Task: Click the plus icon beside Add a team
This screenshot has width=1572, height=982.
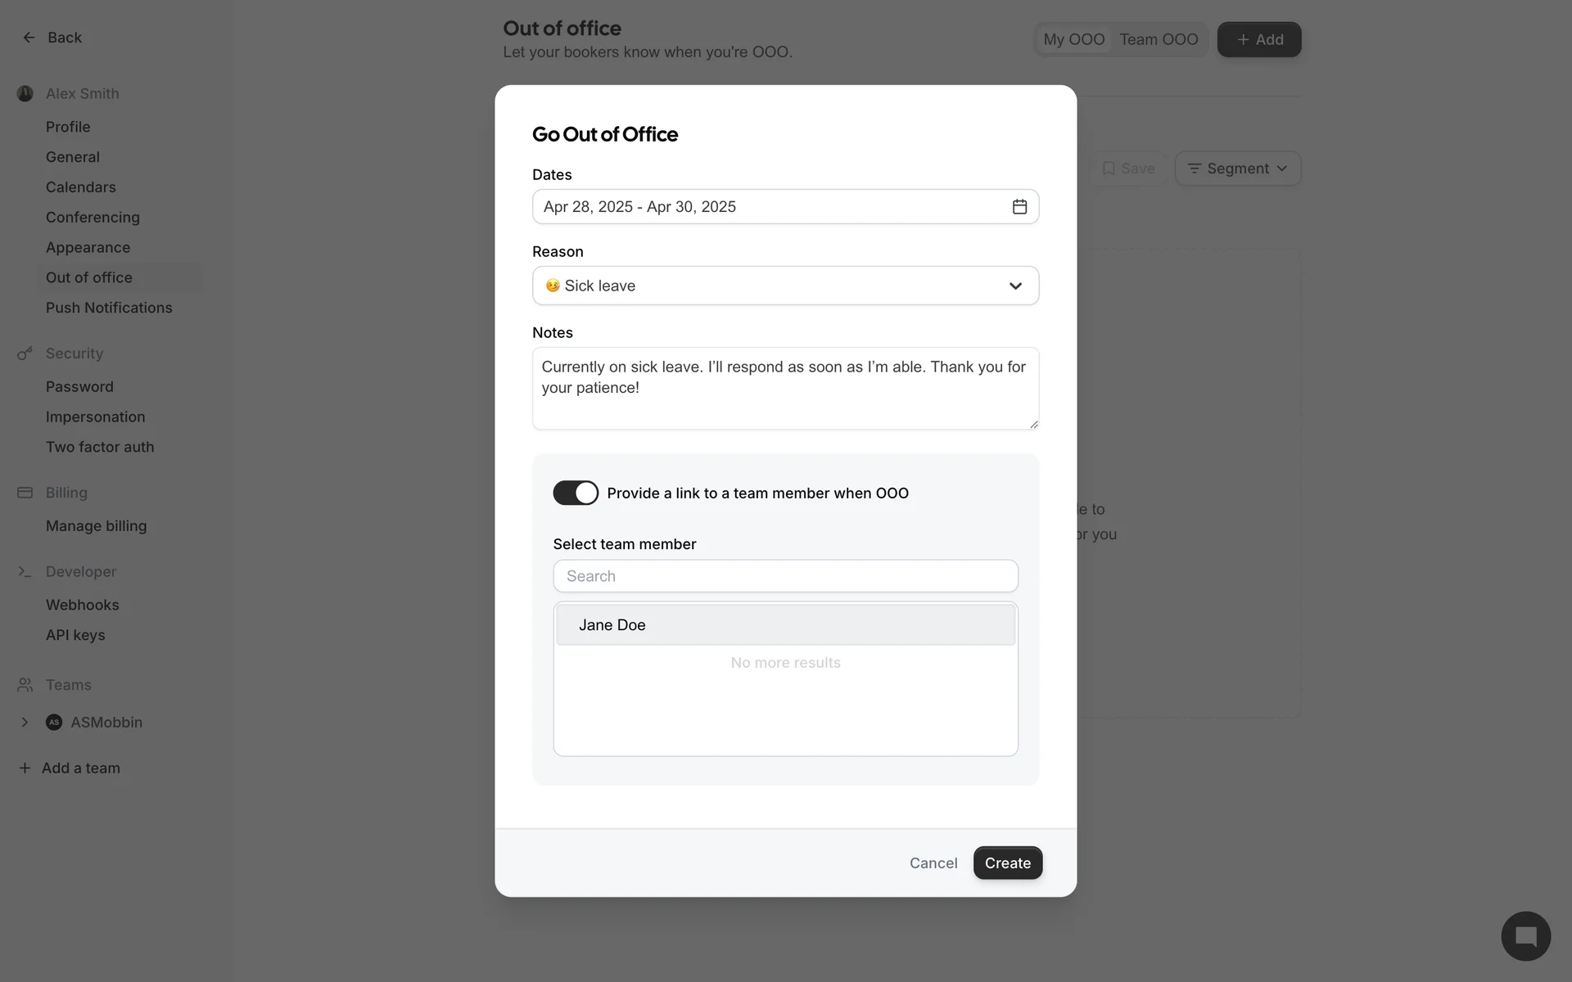Action: [25, 768]
